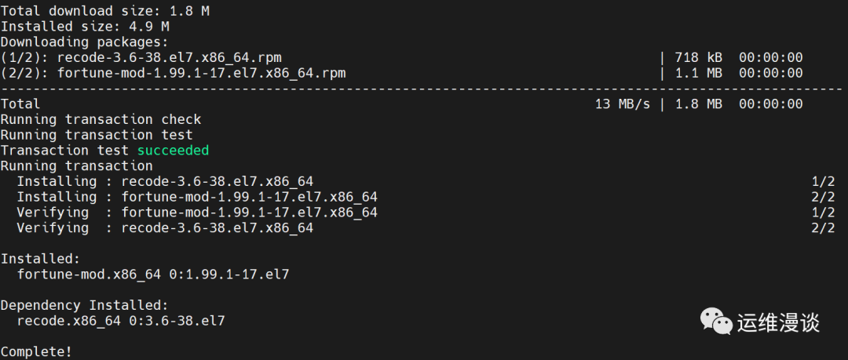Click the 运维漫谈 watermark text
848x360 pixels.
click(x=778, y=322)
